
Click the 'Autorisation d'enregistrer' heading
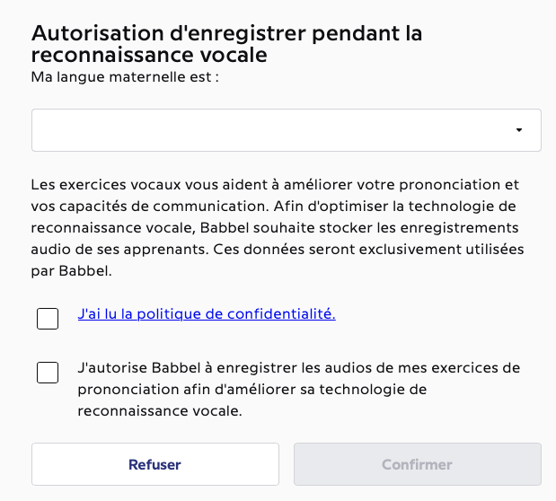[226, 34]
